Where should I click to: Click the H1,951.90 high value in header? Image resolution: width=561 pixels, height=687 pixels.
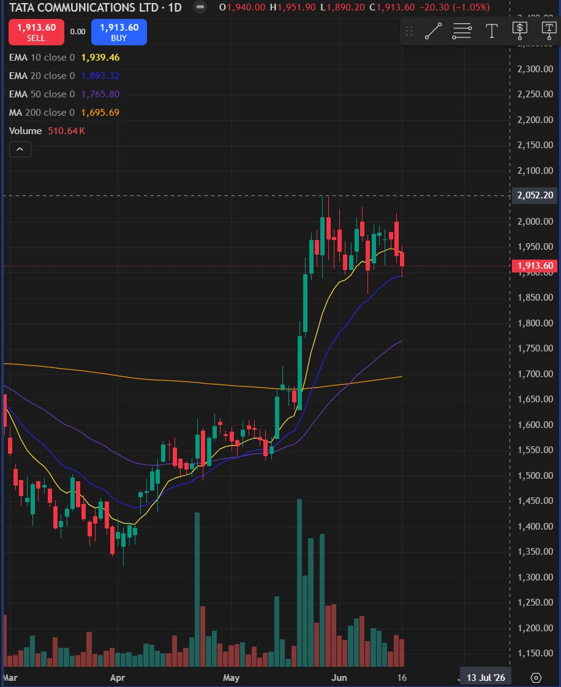coord(292,7)
